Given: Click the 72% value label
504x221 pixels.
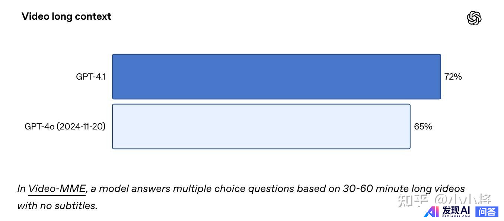Looking at the screenshot, I should pos(453,77).
